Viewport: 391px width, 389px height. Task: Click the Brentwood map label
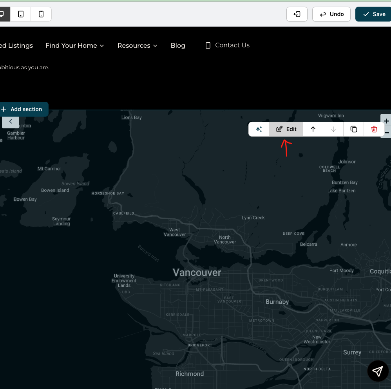(x=271, y=280)
